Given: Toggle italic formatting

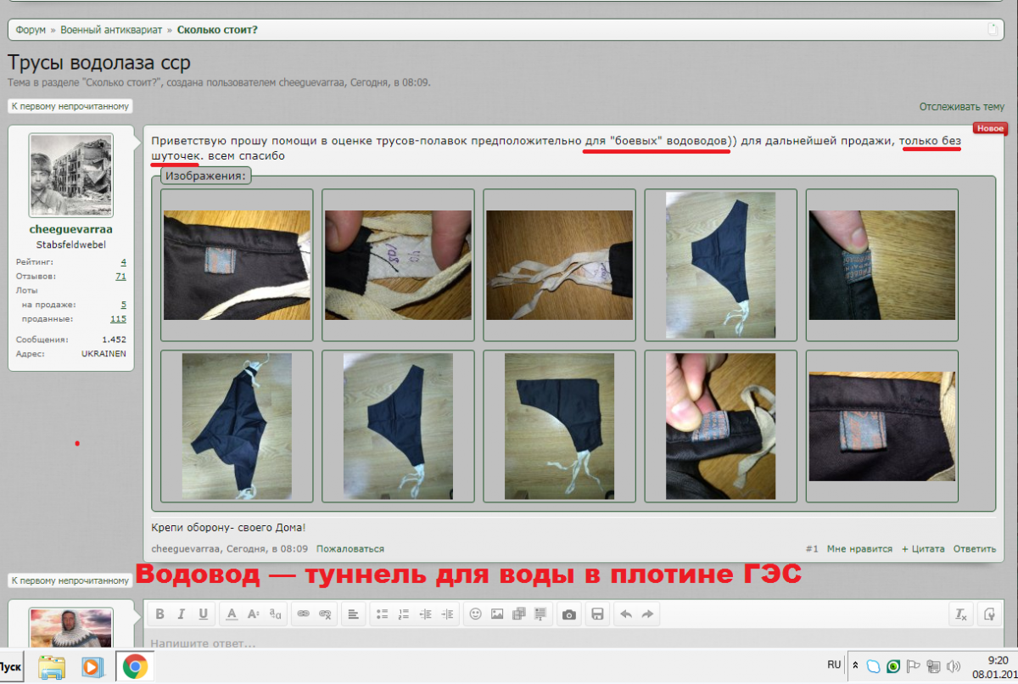Looking at the screenshot, I should coord(180,614).
